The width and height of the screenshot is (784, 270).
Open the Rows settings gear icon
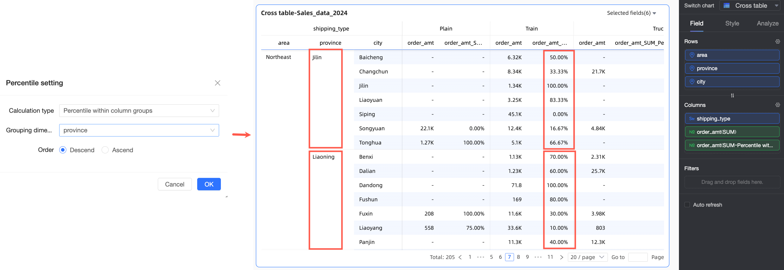click(777, 41)
